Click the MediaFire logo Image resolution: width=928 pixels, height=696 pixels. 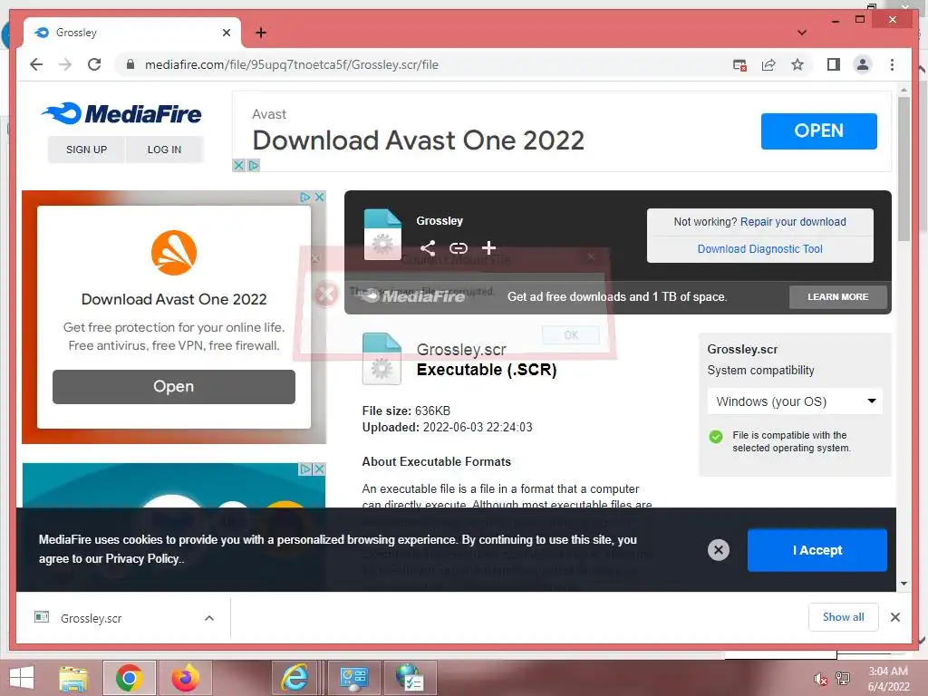coord(121,113)
